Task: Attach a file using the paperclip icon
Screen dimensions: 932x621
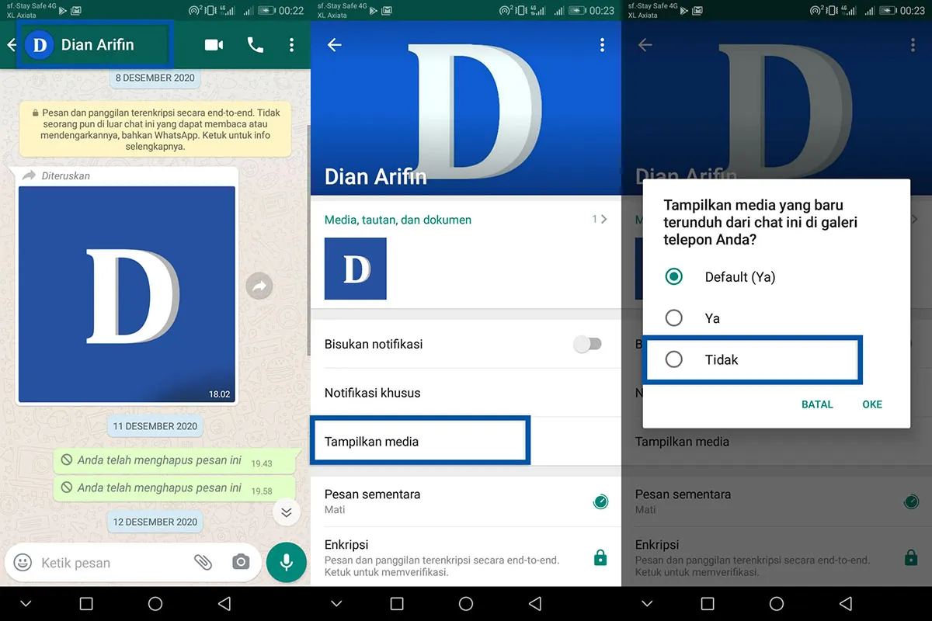Action: 203,562
